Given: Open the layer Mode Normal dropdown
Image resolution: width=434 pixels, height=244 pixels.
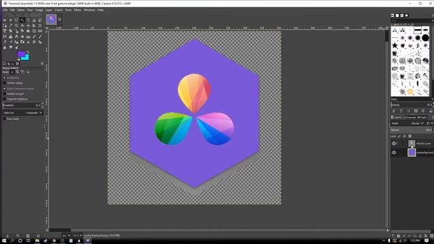Looking at the screenshot, I should tap(408, 123).
